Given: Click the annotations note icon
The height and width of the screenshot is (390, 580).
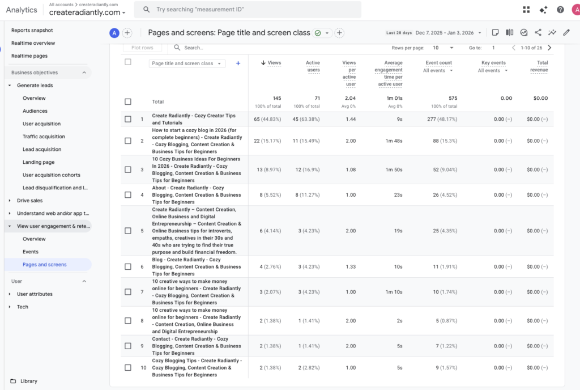Looking at the screenshot, I should click(496, 33).
